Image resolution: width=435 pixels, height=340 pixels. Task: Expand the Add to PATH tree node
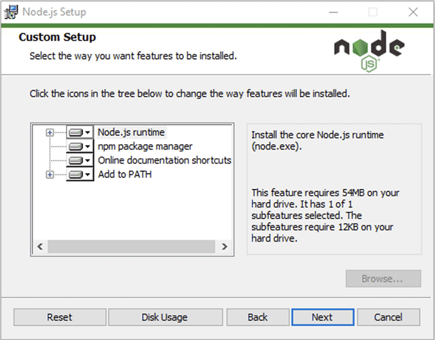pyautogui.click(x=49, y=174)
